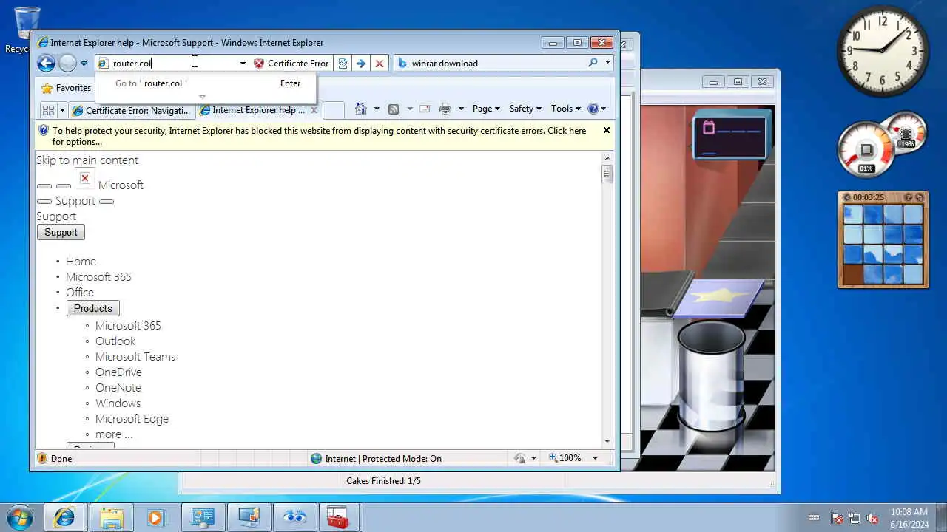Click the search box containing winrar download
The image size is (947, 532).
(x=497, y=64)
